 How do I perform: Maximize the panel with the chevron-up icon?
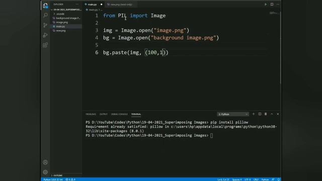(272, 114)
